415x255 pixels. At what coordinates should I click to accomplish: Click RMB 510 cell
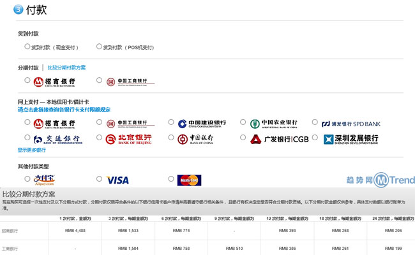(234, 249)
